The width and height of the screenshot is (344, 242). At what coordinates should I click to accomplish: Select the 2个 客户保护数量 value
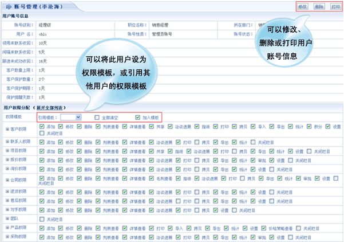42,79
